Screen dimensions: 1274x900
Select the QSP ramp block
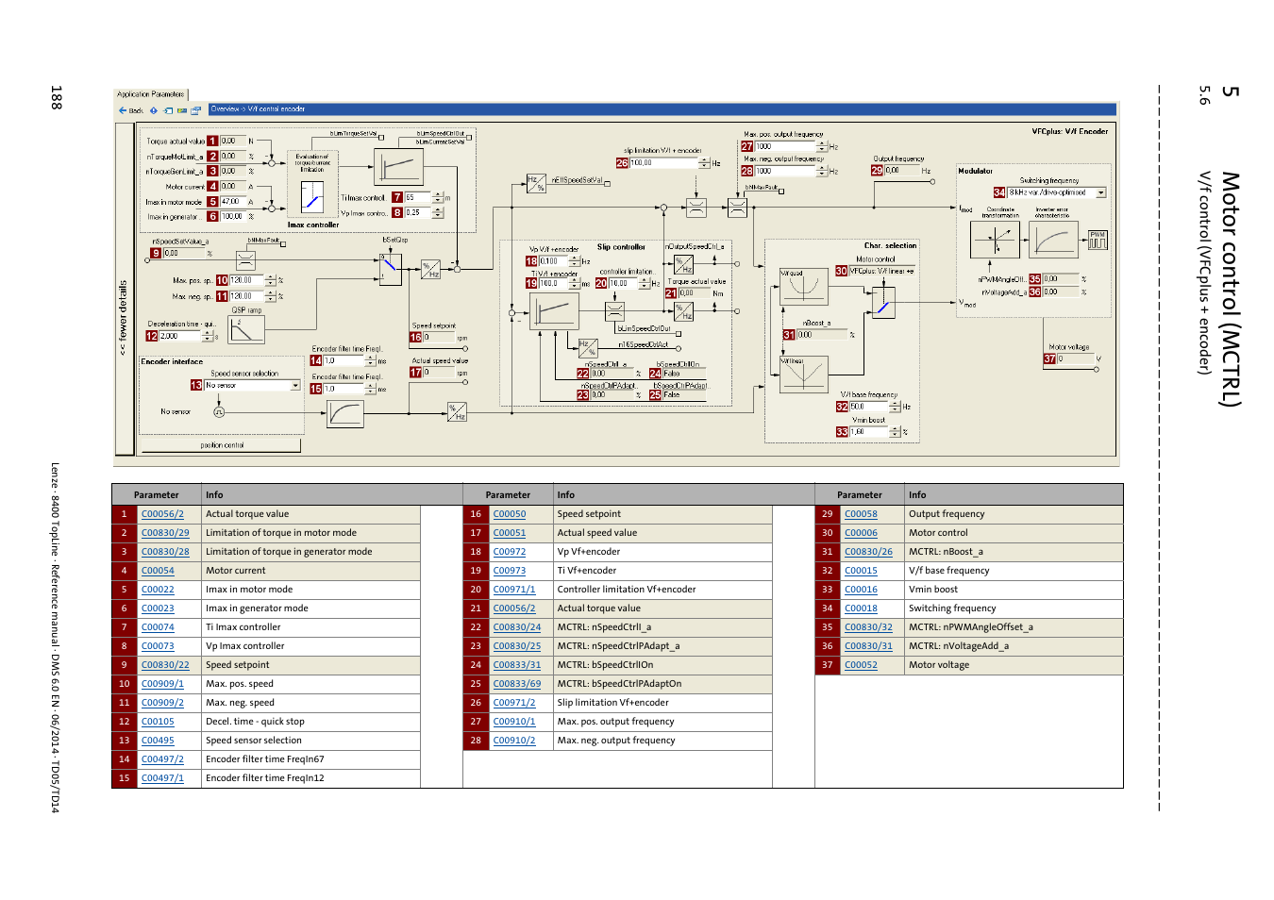(x=246, y=329)
